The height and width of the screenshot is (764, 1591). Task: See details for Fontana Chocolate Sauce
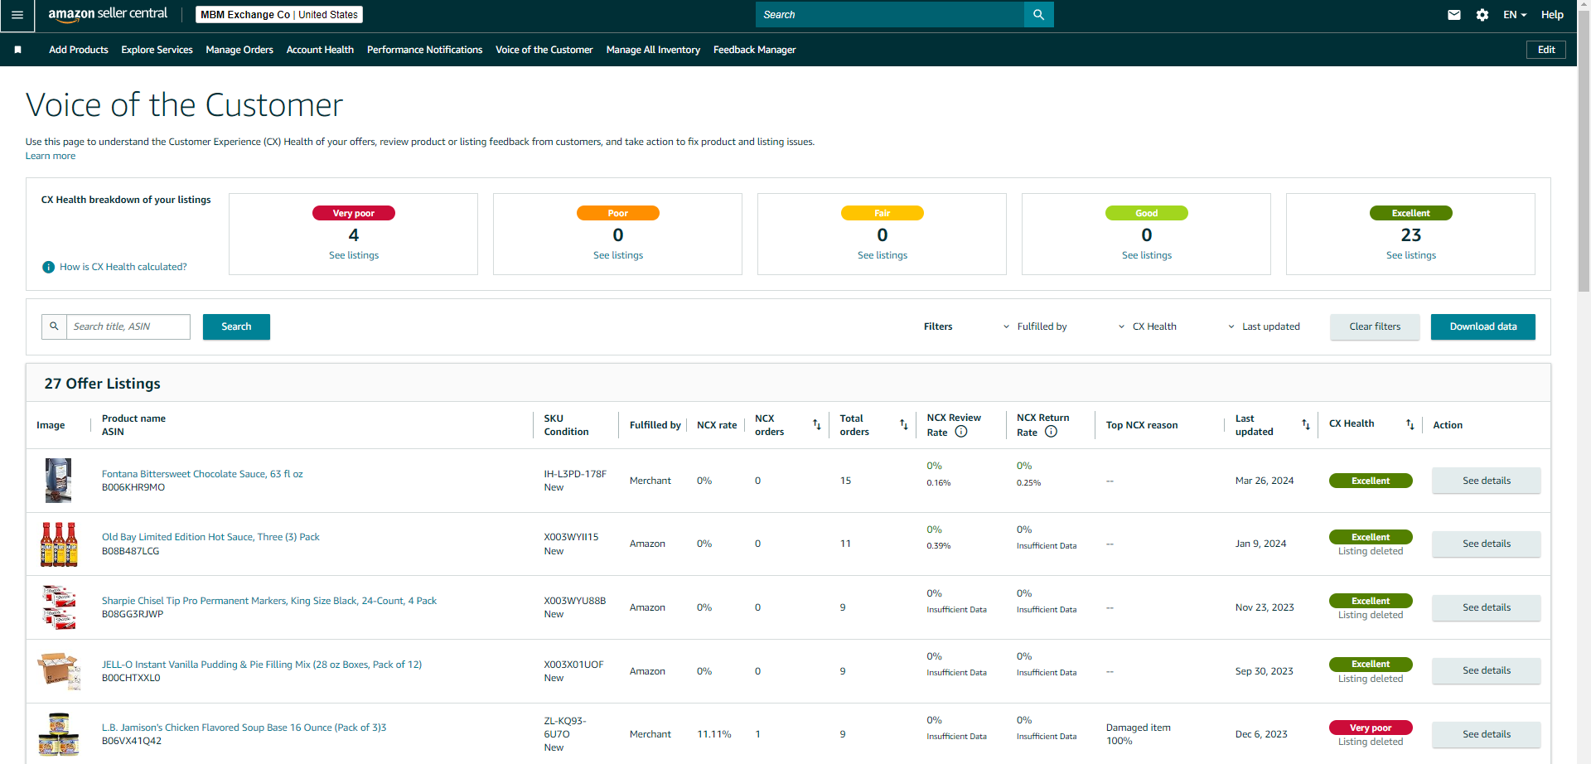(1487, 481)
